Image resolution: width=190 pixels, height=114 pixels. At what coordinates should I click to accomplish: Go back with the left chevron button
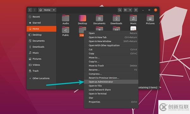30,10
